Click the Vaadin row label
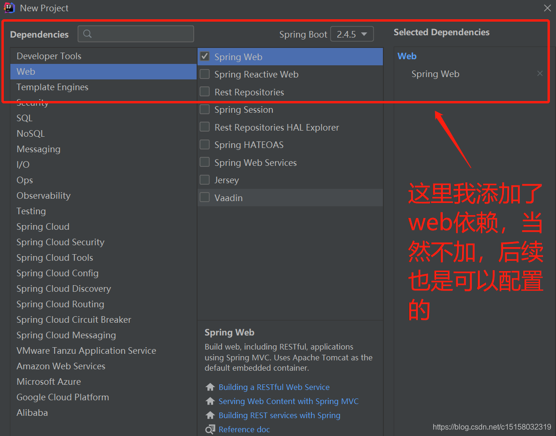556x436 pixels. point(228,198)
